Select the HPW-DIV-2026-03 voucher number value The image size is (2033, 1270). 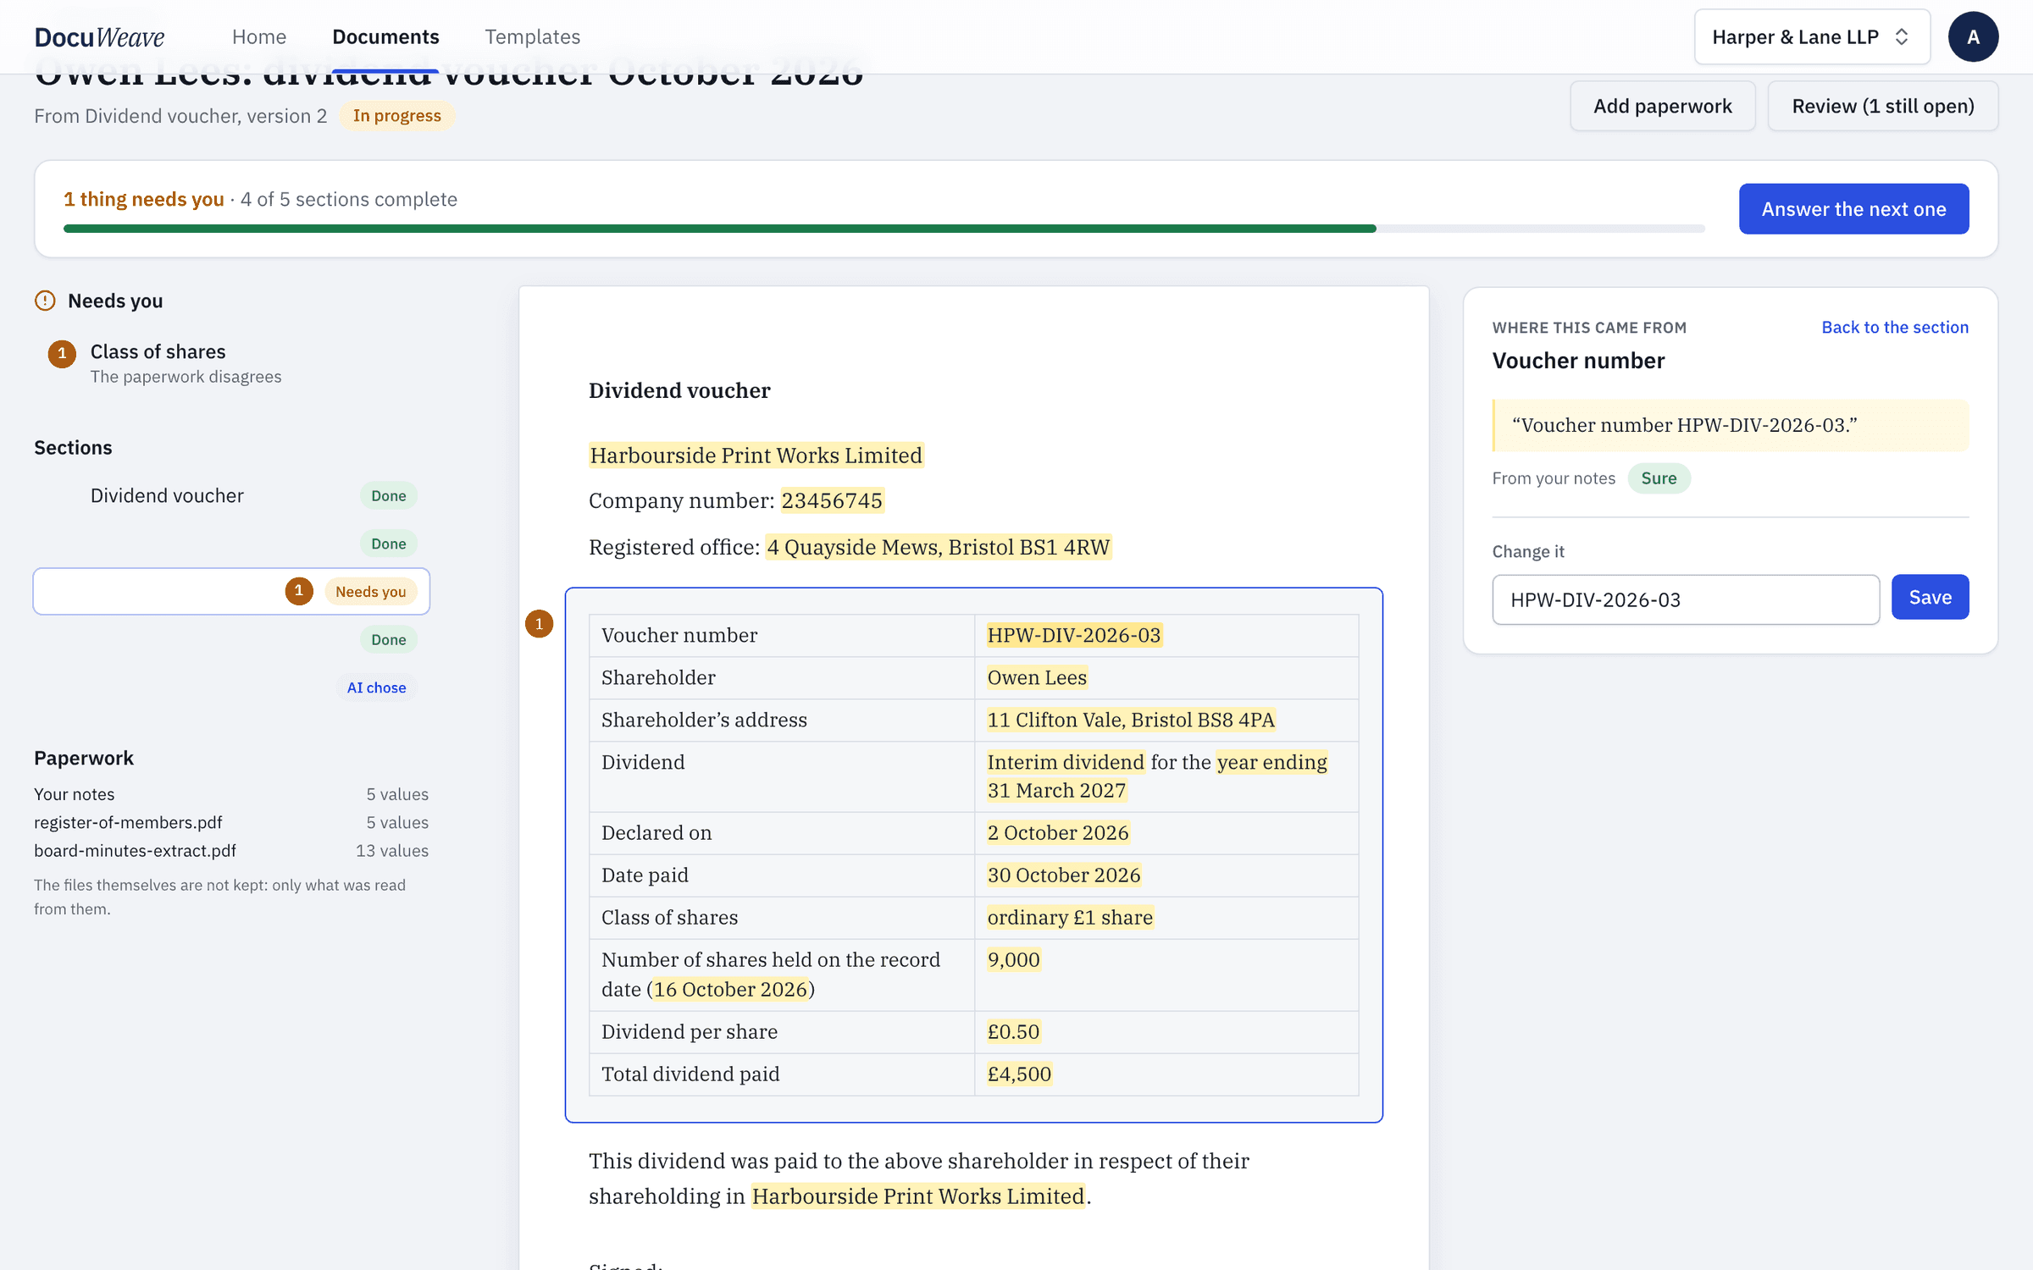click(1073, 635)
